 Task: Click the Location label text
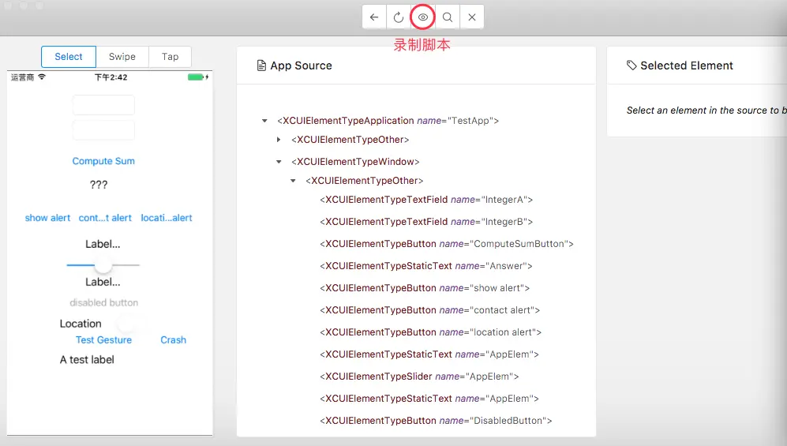coord(81,324)
